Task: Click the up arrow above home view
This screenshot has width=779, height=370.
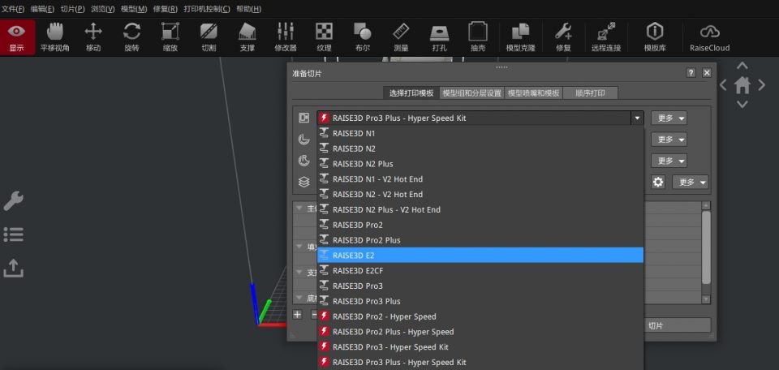Action: pyautogui.click(x=742, y=66)
